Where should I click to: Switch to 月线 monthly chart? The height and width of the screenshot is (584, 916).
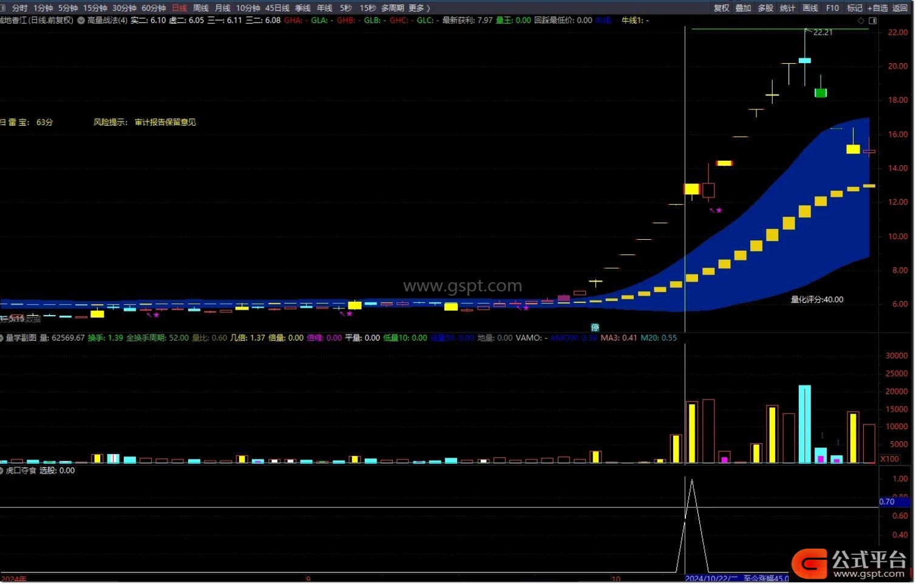pos(222,8)
